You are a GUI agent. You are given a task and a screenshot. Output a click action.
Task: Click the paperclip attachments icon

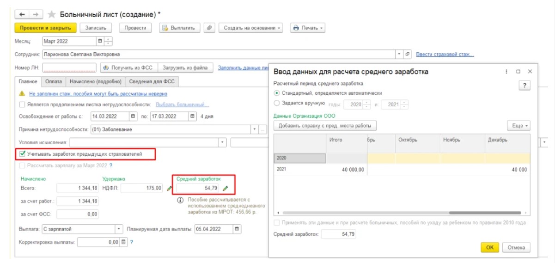point(209,28)
